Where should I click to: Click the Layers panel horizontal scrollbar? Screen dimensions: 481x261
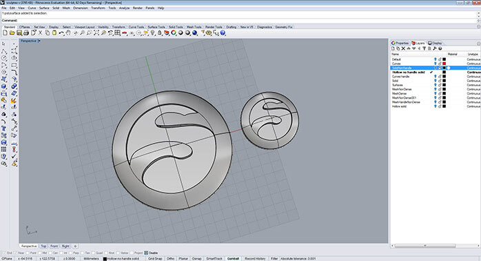point(425,246)
